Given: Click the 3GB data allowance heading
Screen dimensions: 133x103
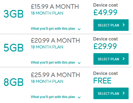Looking at the screenshot, I should click(x=13, y=14).
